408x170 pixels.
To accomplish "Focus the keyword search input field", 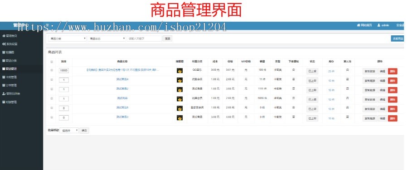I will click(145, 39).
